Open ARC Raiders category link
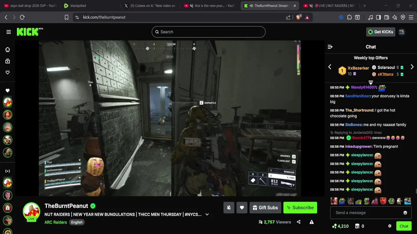Viewport: 417px width, 234px height. point(56,222)
